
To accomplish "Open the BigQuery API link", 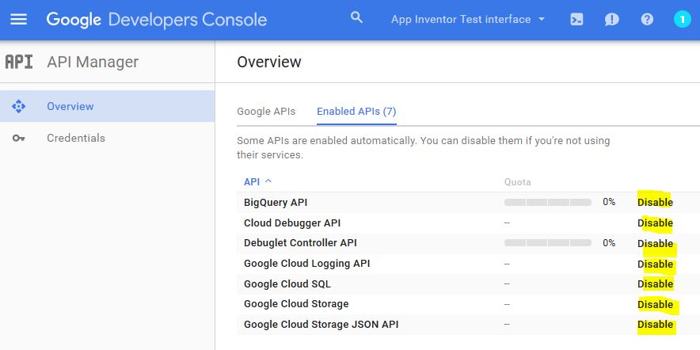I will click(276, 202).
